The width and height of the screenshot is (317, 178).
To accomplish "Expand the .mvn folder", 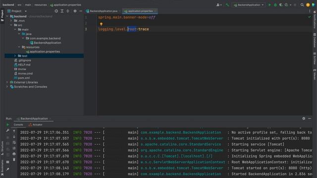I will (x=11, y=21).
